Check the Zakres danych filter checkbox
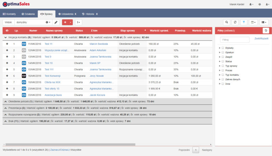272x156 pixels. click(x=223, y=79)
